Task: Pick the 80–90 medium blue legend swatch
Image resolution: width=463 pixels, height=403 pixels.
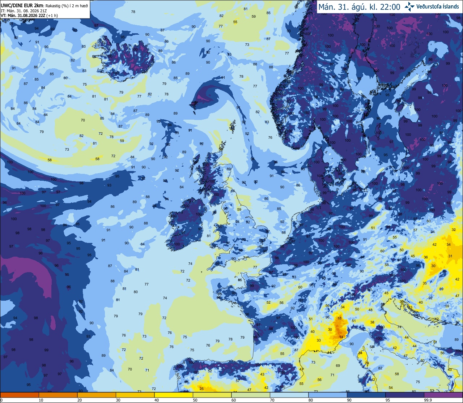Action: (327, 395)
